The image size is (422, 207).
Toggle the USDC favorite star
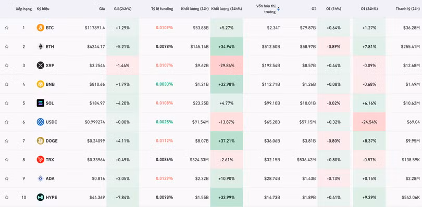click(x=7, y=122)
